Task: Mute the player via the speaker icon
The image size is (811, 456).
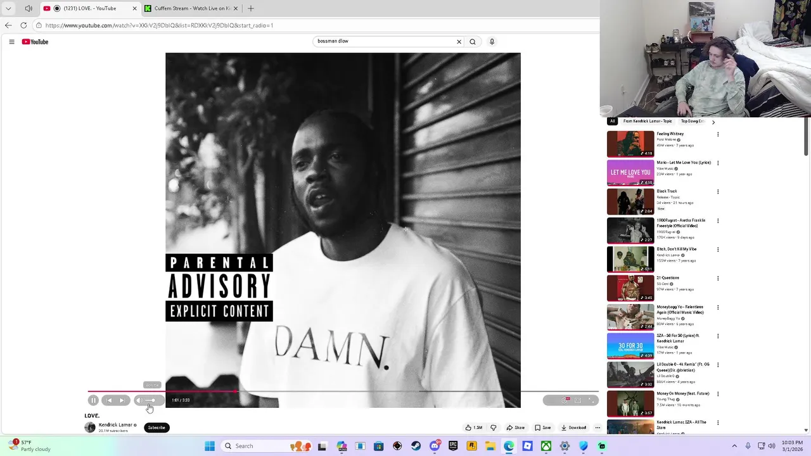Action: (139, 400)
